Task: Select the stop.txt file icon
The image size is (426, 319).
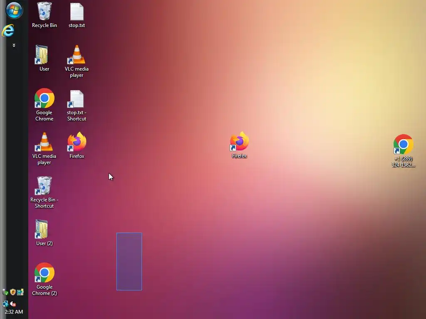Action: pyautogui.click(x=77, y=15)
